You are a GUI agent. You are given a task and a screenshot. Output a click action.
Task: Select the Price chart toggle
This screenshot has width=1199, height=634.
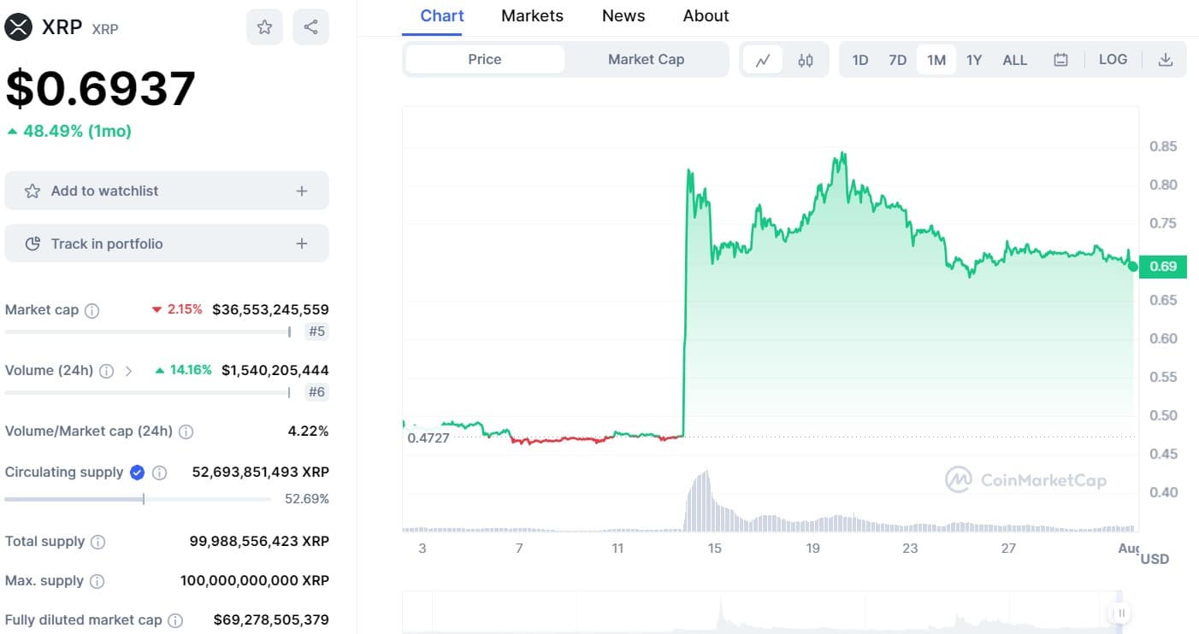[x=485, y=59]
